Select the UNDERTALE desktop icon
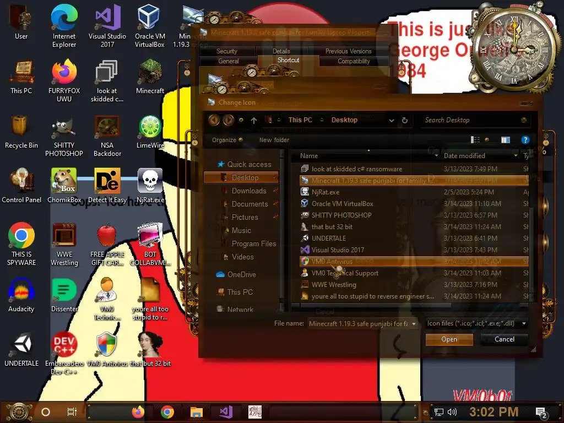The image size is (564, 423). click(21, 350)
